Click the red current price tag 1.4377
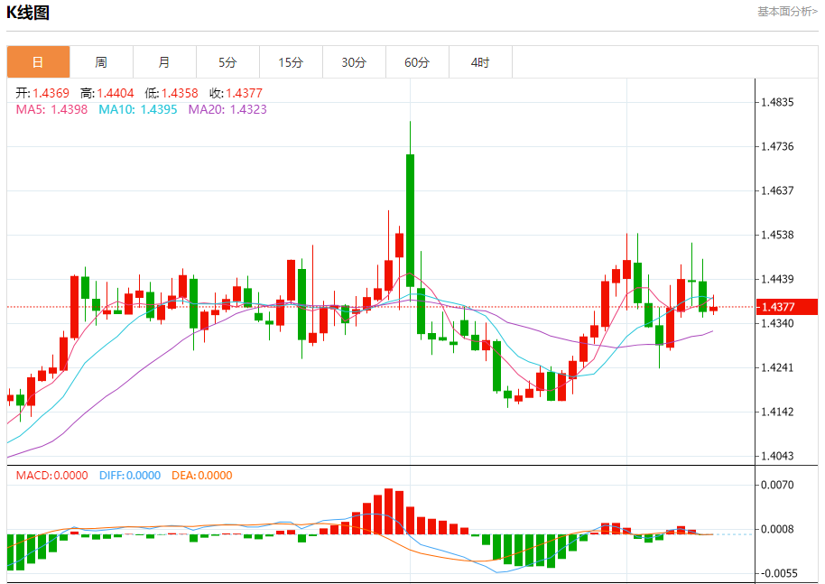The width and height of the screenshot is (825, 584). pos(786,307)
